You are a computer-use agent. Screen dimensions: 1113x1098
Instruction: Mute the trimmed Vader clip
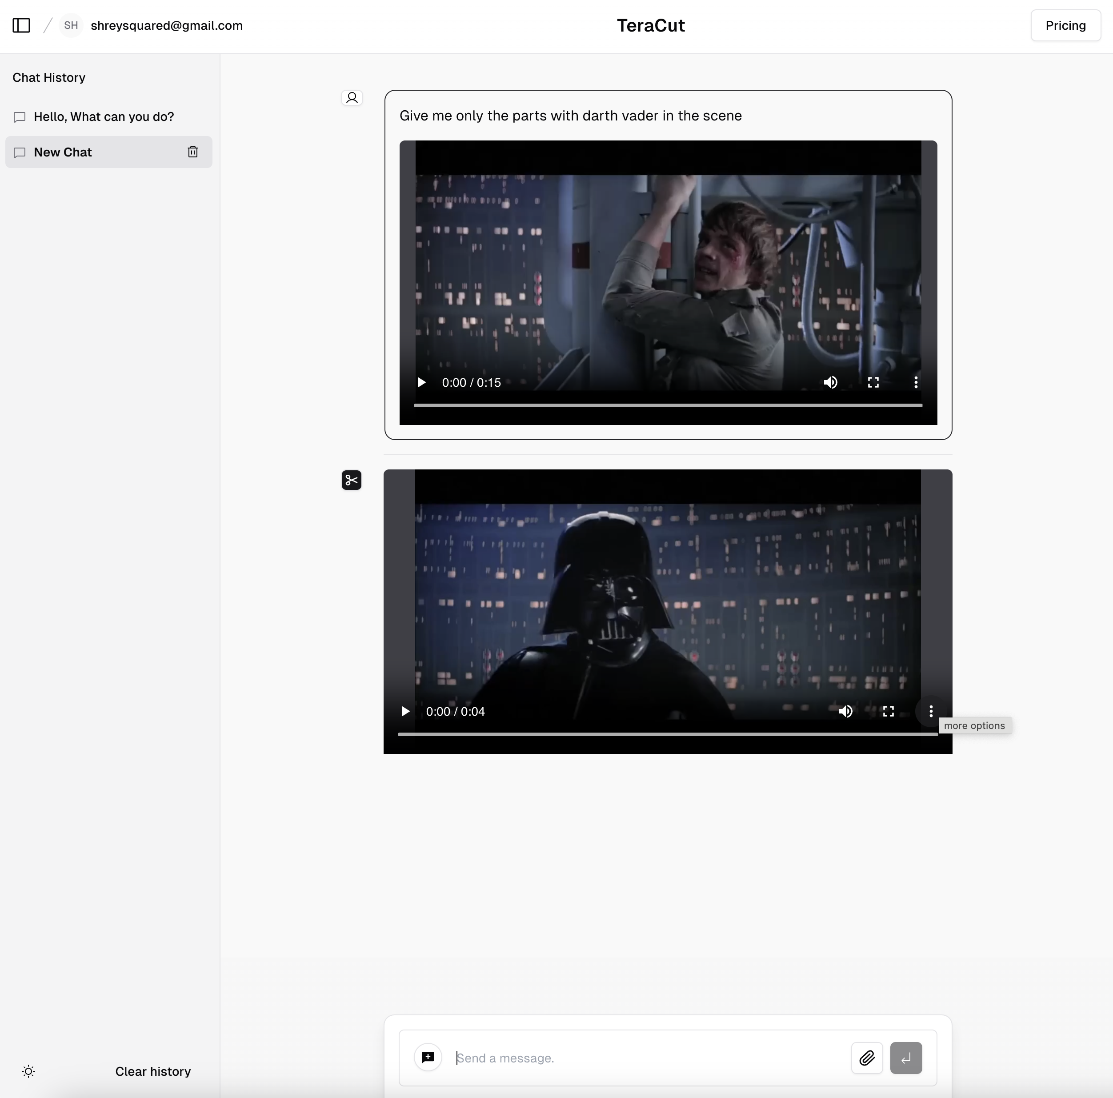(846, 711)
